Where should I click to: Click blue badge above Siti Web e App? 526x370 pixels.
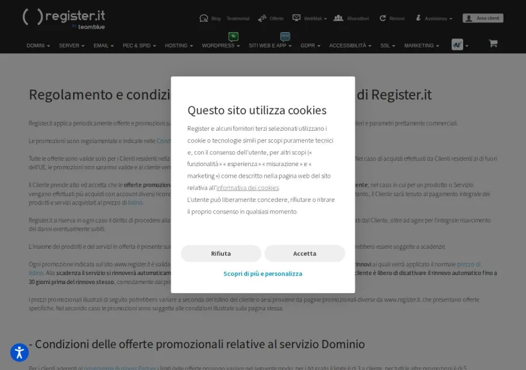pyautogui.click(x=285, y=36)
